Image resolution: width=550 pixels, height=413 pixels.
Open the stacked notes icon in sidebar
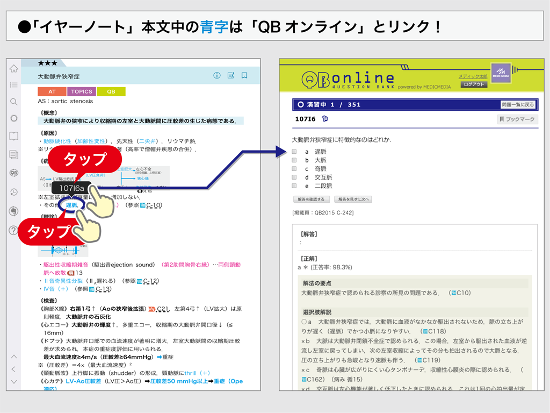pos(13,154)
